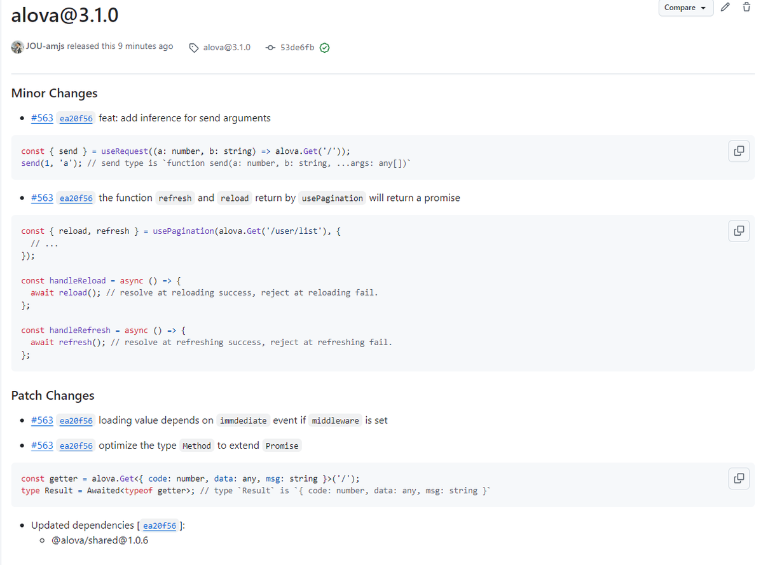Viewport: 763px width, 565px height.
Task: Open JOU-amjs user profile link
Action: click(x=45, y=46)
